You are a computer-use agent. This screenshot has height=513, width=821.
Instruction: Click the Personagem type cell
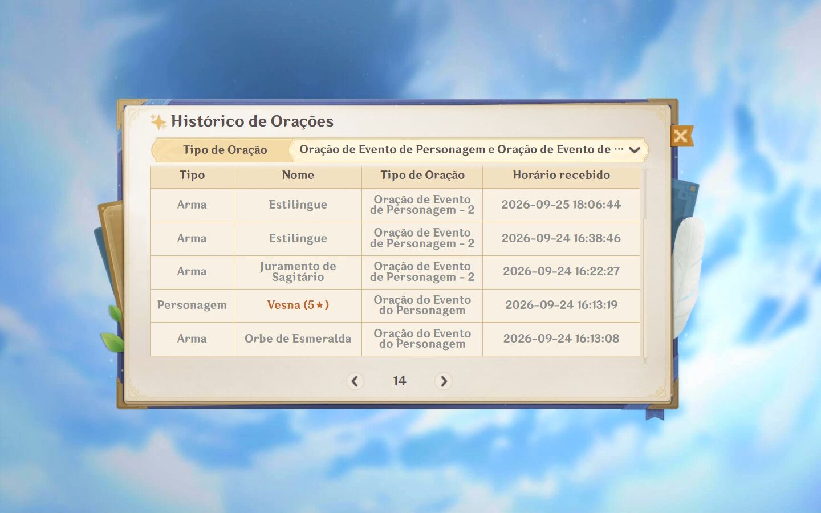192,305
